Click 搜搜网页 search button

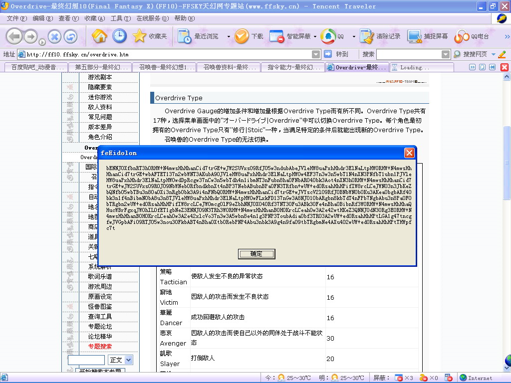[470, 54]
